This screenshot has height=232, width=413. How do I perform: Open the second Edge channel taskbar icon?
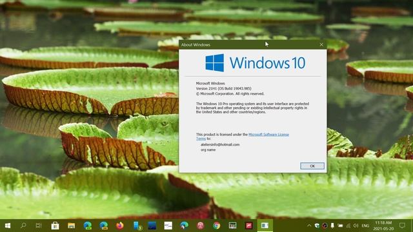click(103, 226)
